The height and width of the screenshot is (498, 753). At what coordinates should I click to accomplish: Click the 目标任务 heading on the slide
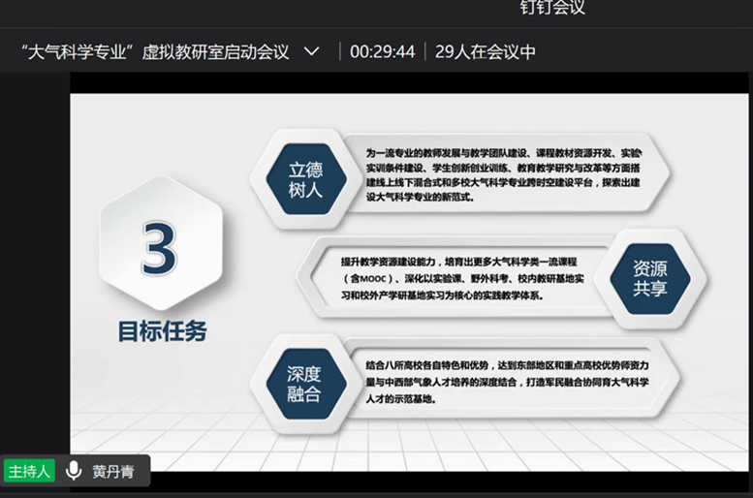coord(162,331)
